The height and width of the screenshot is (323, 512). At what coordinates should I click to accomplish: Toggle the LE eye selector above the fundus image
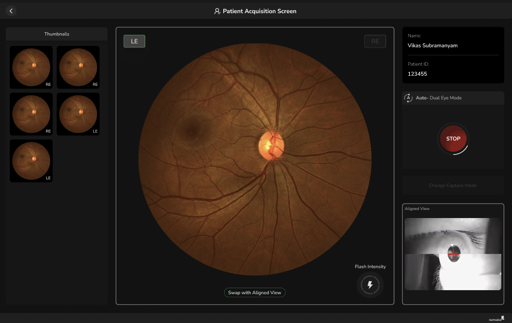134,41
